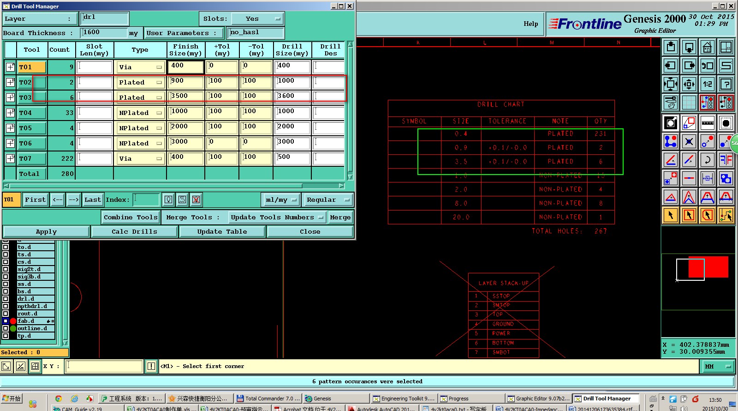Screen dimensions: 738x411
Task: Click the ruler measure icon
Action: coord(708,123)
